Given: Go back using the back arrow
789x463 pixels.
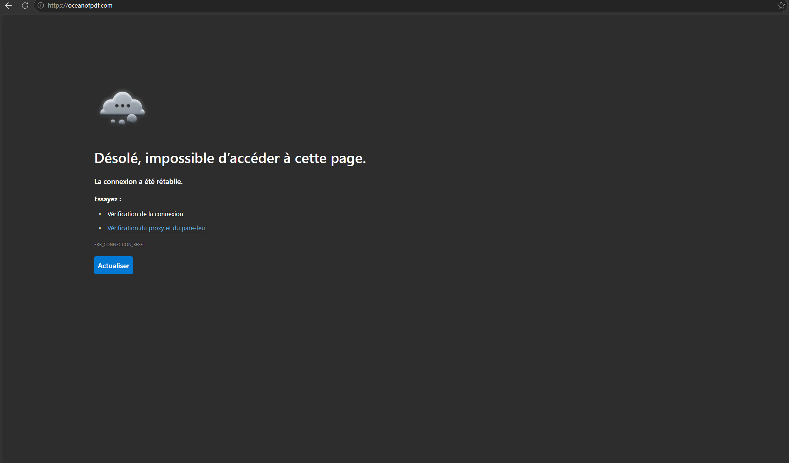Looking at the screenshot, I should coord(9,5).
